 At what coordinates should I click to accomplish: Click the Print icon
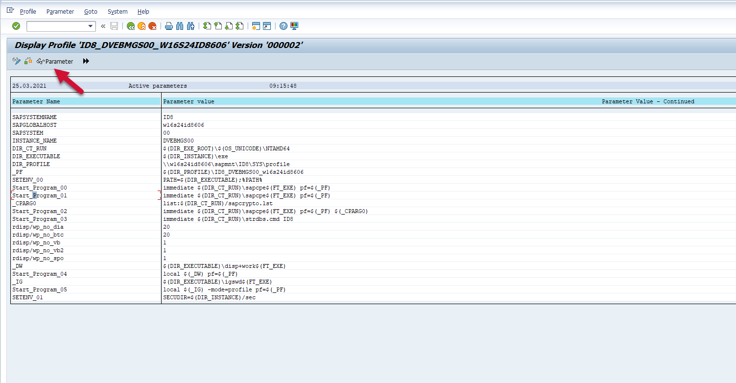(x=168, y=26)
